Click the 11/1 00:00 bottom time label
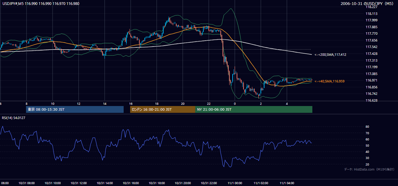Image resolution: width=398 pixels, height=186 pixels. (x=235, y=183)
